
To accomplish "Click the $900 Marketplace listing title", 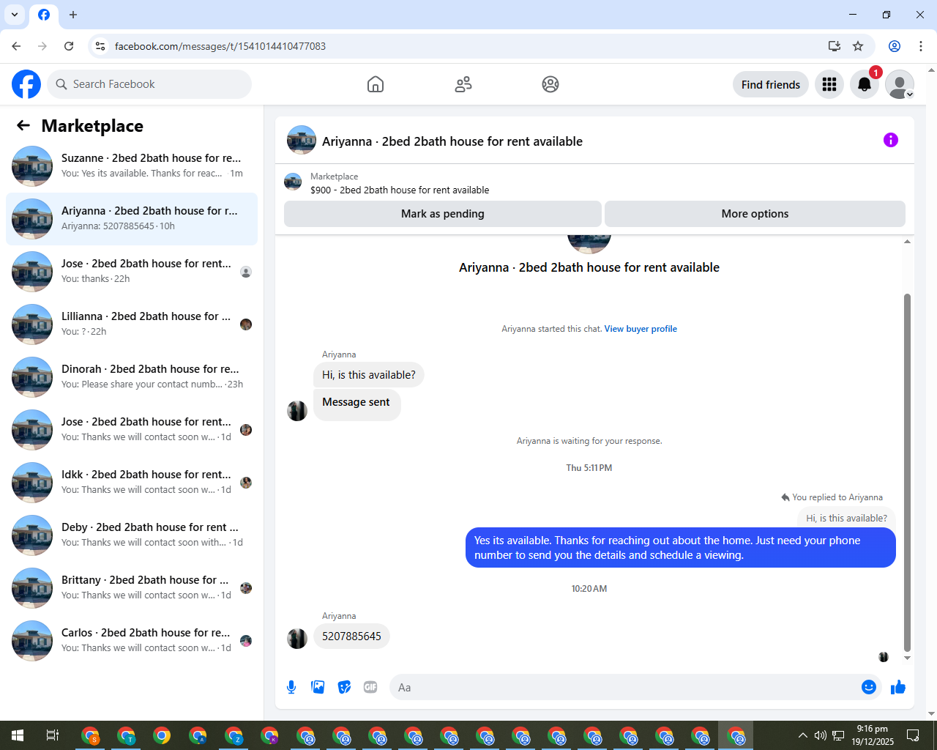I will tap(400, 190).
